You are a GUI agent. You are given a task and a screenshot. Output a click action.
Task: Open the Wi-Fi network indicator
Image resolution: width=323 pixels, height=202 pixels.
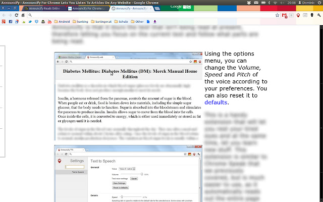coord(275,3)
